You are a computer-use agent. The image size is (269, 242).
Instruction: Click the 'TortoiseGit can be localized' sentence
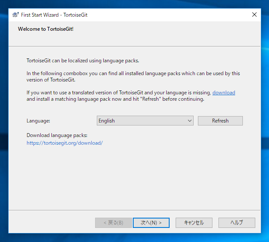83,61
